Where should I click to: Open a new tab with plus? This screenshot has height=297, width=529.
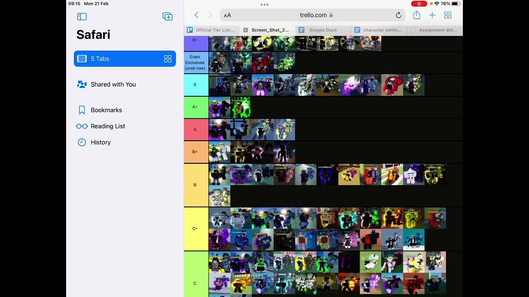click(432, 15)
